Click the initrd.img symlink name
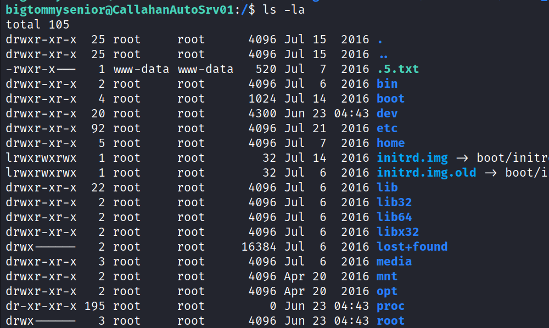This screenshot has width=549, height=328. 412,158
